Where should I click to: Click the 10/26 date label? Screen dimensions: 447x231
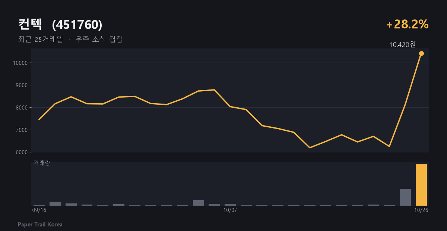(421, 210)
